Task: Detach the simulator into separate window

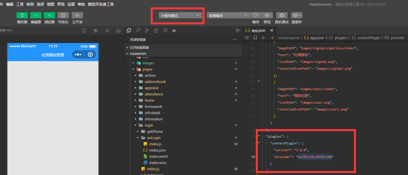Action: [118, 31]
